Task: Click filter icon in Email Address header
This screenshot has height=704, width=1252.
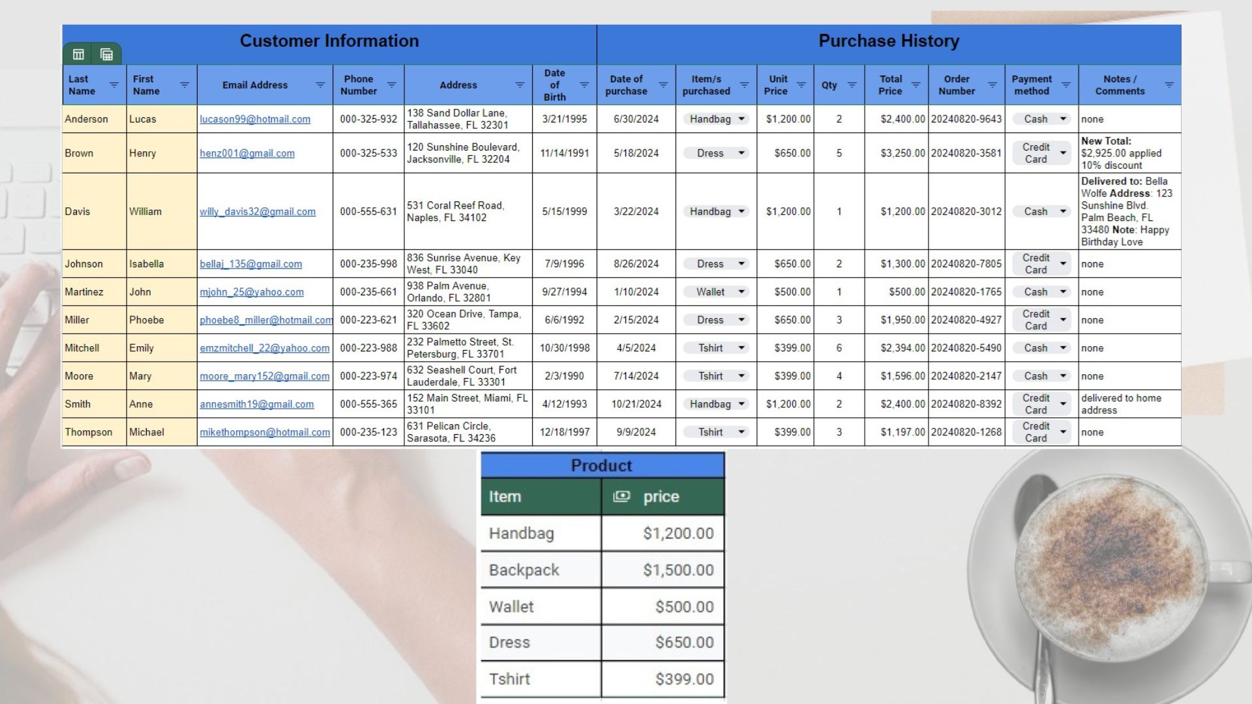Action: [320, 85]
